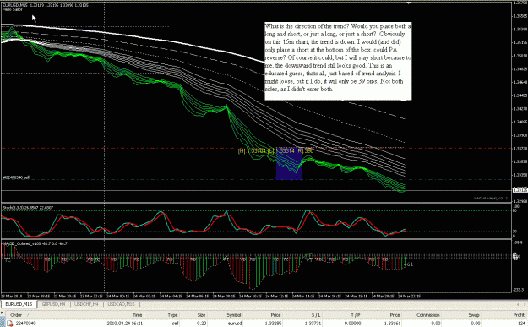528x327 pixels.
Task: Open the GBPUSD,H4 chart tab
Action: (53, 304)
